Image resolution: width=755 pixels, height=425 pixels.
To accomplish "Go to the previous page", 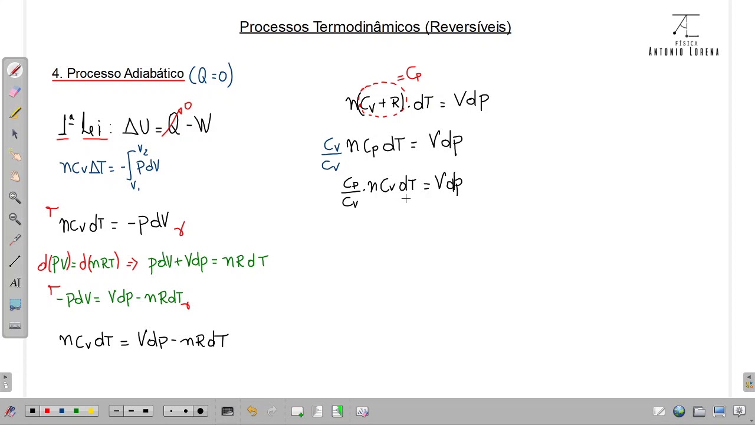I will pos(317,411).
